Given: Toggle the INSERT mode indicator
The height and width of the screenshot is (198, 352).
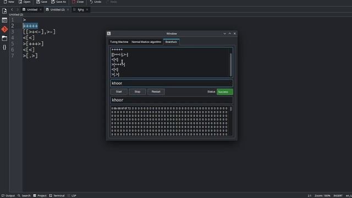Looking at the screenshot, I should [338, 196].
